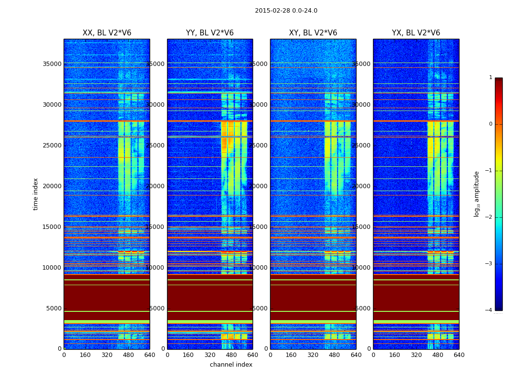This screenshot has width=510, height=388.
Task: Click the 320 x-tick label under XX plot
Action: [107, 355]
